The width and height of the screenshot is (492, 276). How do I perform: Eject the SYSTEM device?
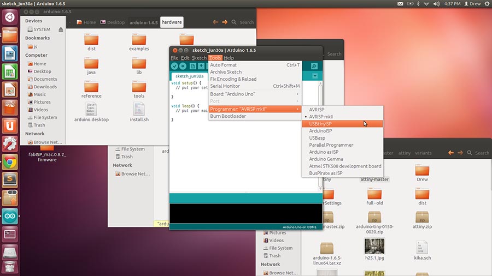pyautogui.click(x=61, y=29)
